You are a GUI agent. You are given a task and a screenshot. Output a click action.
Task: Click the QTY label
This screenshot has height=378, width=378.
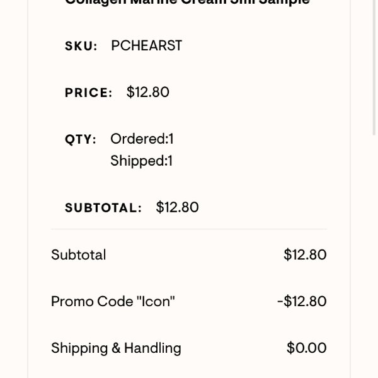point(81,139)
